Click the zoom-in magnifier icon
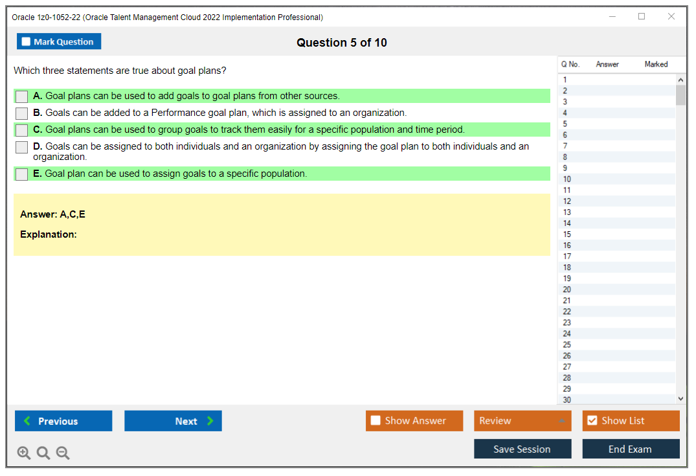 pyautogui.click(x=24, y=453)
